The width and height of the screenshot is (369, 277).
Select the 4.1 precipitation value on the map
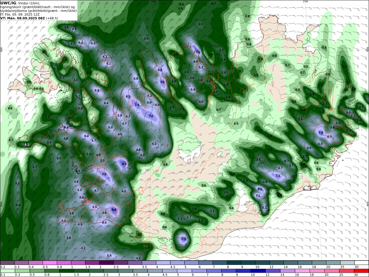tap(83, 248)
